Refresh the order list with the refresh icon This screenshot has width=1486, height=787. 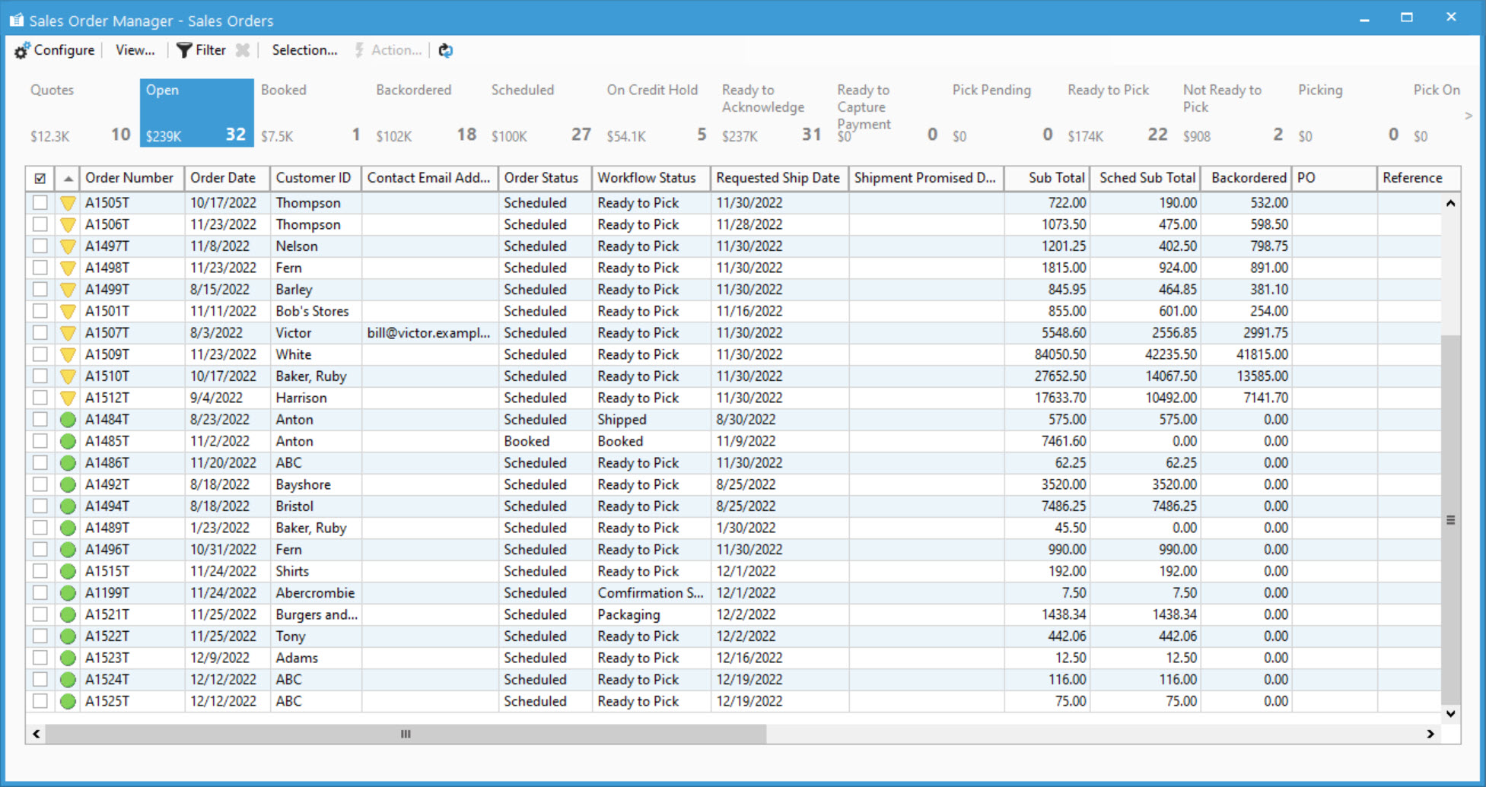tap(446, 50)
